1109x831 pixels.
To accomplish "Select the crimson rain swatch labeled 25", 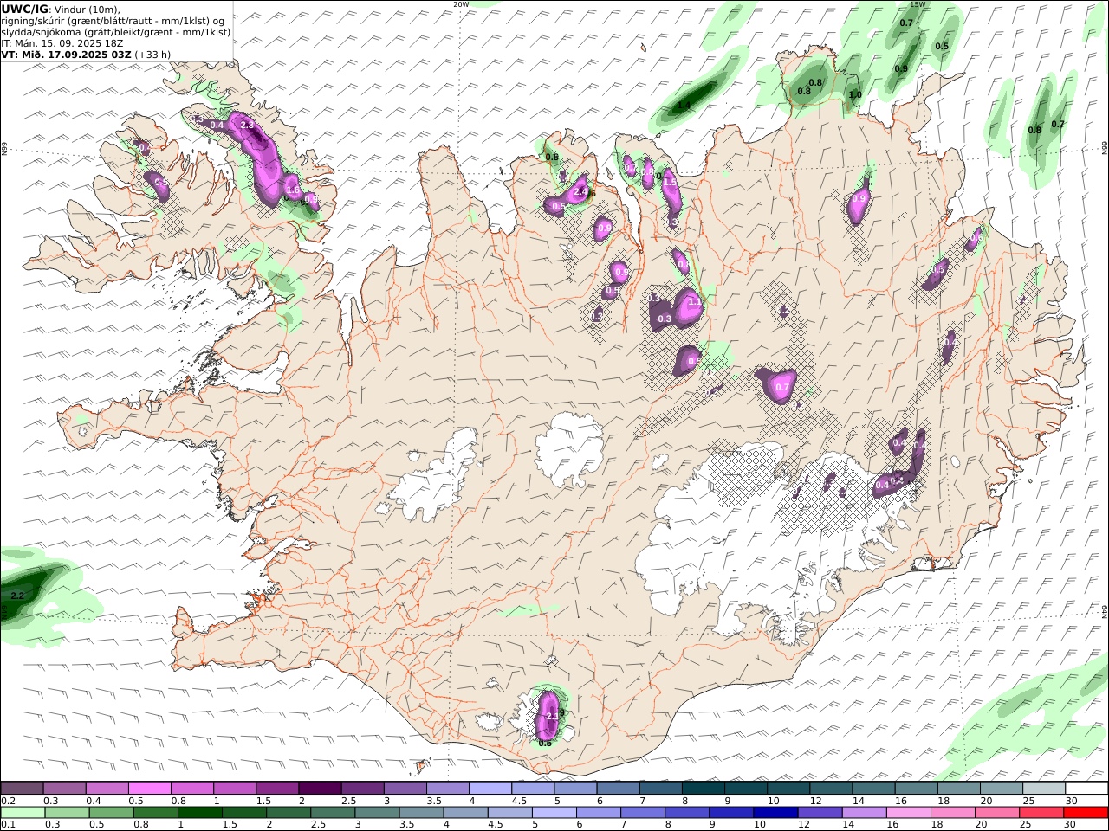I will coord(1042,813).
